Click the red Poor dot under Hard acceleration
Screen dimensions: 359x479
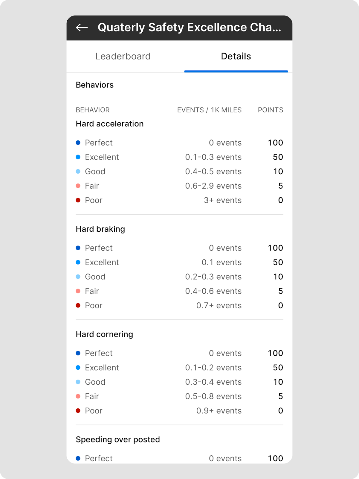pyautogui.click(x=78, y=200)
